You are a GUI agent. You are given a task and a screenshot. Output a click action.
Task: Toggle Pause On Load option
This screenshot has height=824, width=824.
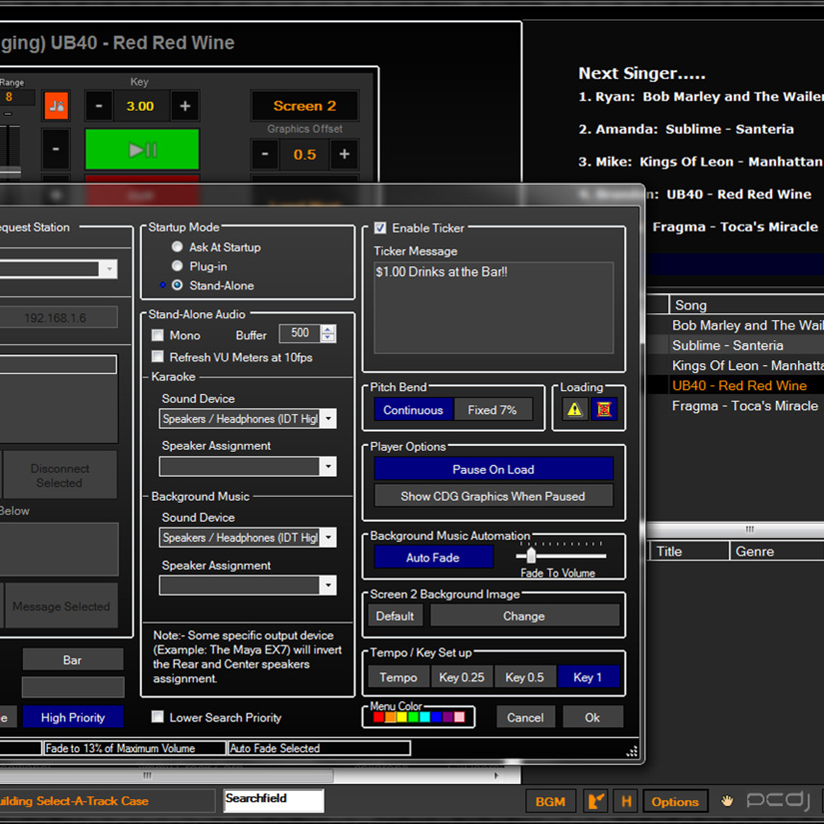tap(493, 469)
